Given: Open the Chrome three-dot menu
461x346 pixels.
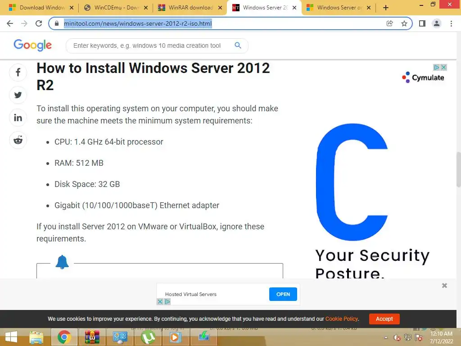Looking at the screenshot, I should pyautogui.click(x=451, y=23).
